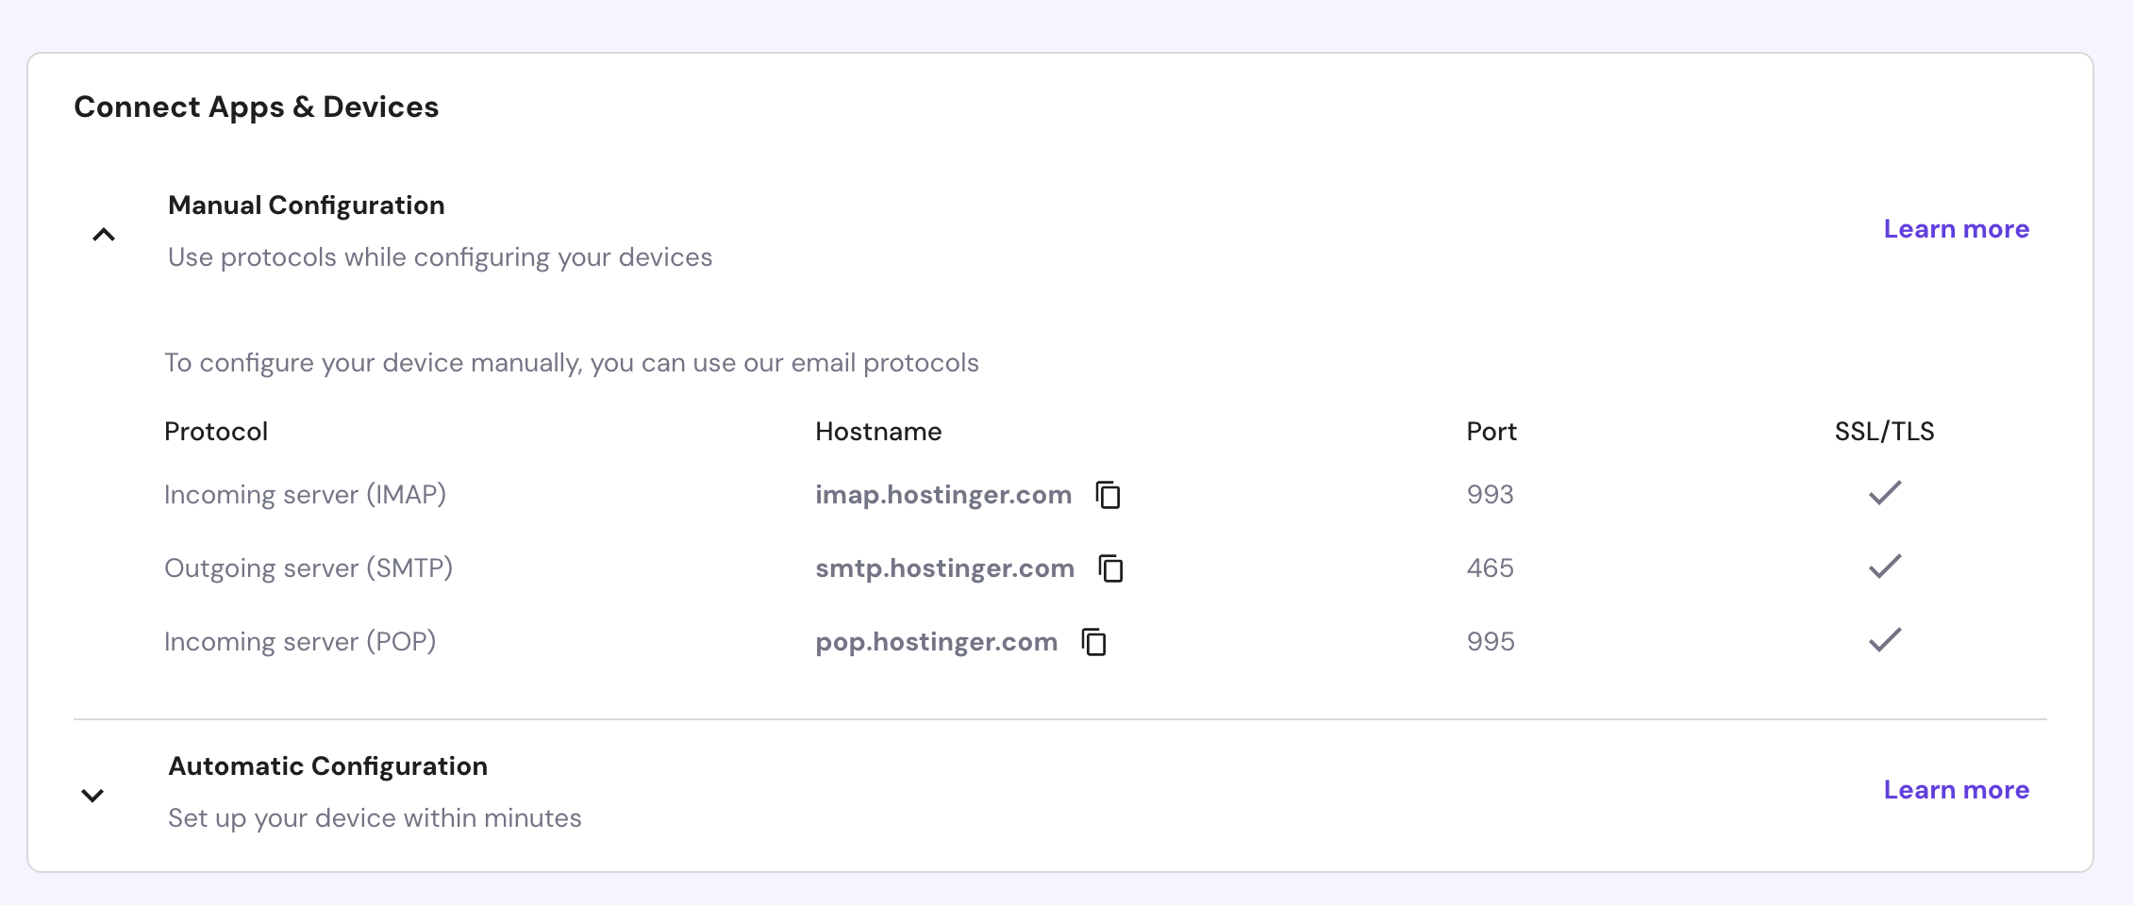Viewport: 2134px width, 905px height.
Task: Click the Hostname column header
Action: (x=878, y=432)
